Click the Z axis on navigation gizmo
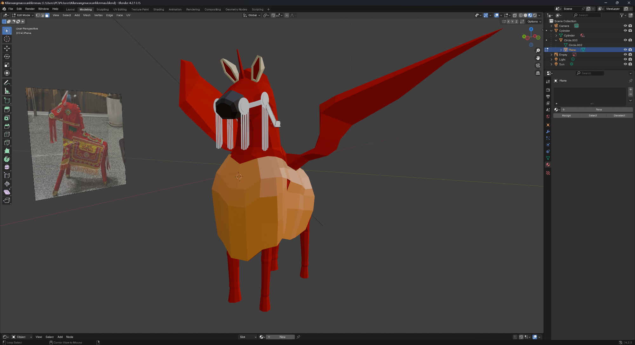 tap(531, 29)
